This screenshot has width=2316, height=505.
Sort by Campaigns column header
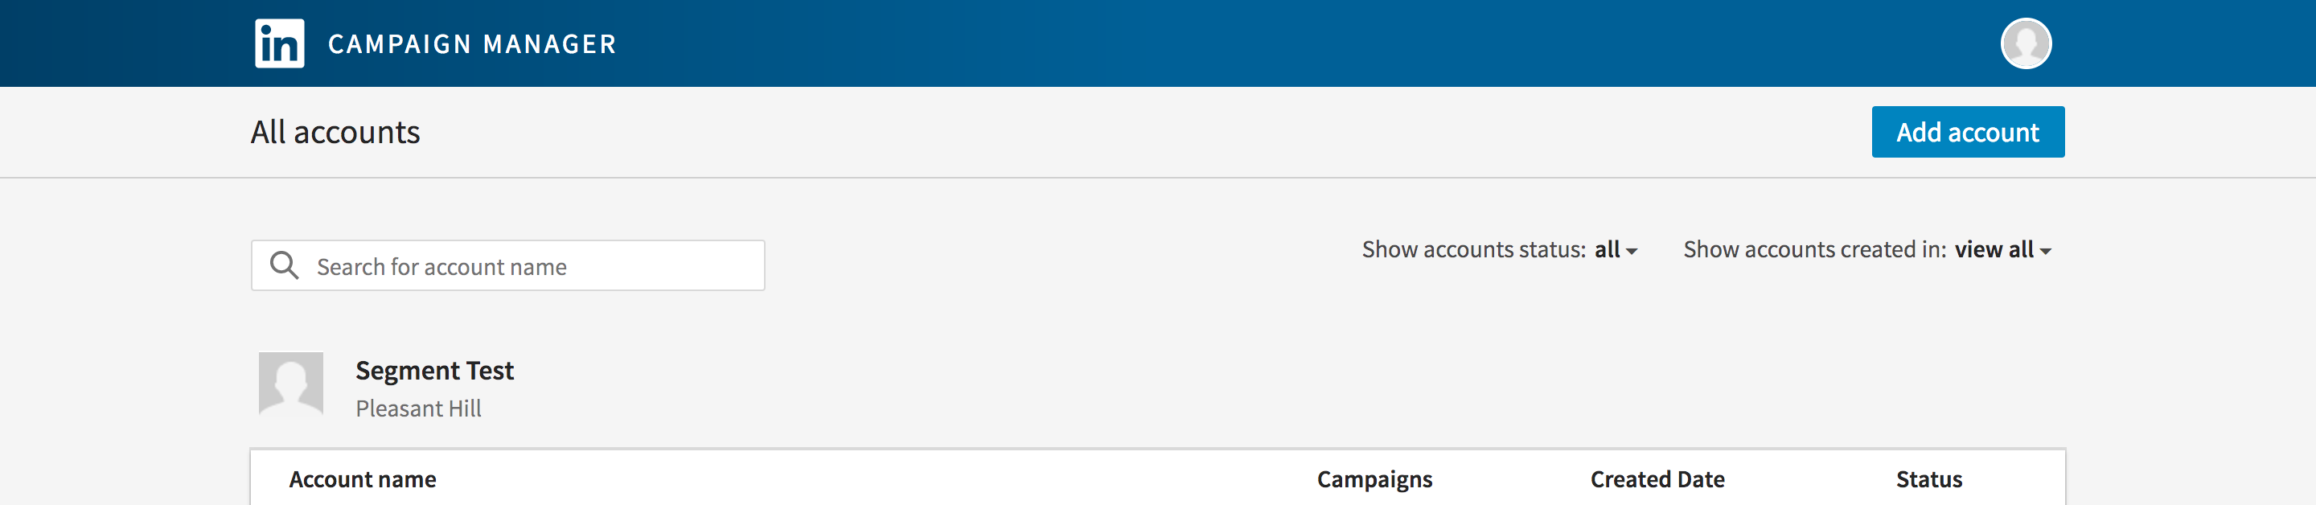tap(1374, 479)
